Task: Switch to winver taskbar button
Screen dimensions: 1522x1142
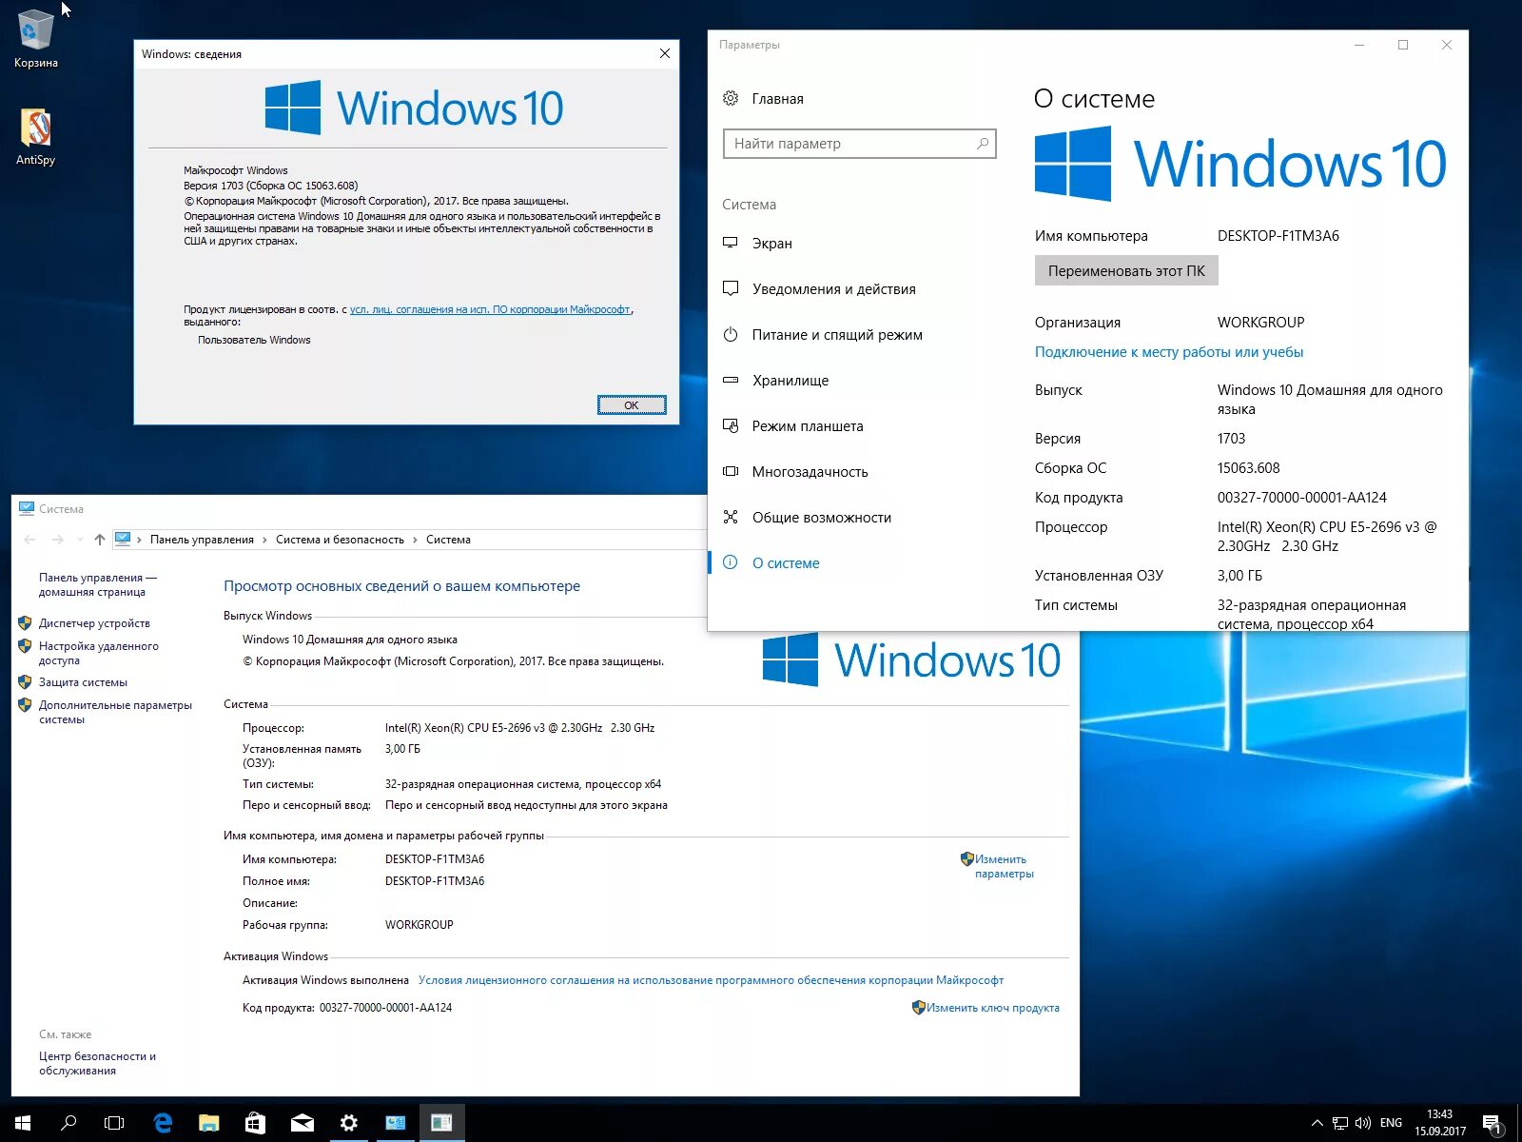Action: [442, 1123]
